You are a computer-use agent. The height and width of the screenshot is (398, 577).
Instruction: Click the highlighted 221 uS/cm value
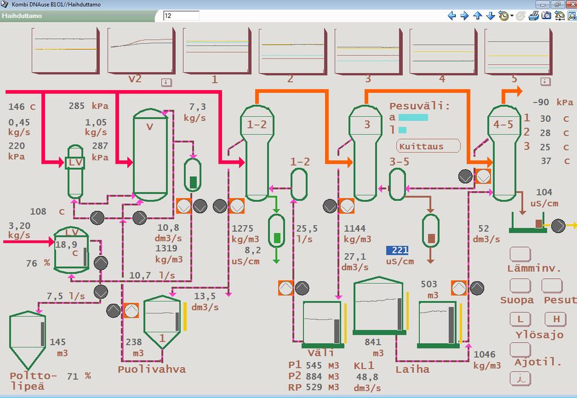point(397,251)
